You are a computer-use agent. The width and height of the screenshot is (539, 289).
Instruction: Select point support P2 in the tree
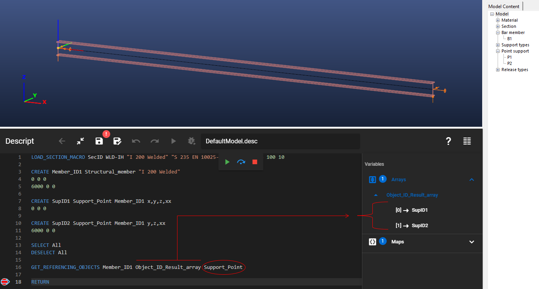click(x=510, y=63)
